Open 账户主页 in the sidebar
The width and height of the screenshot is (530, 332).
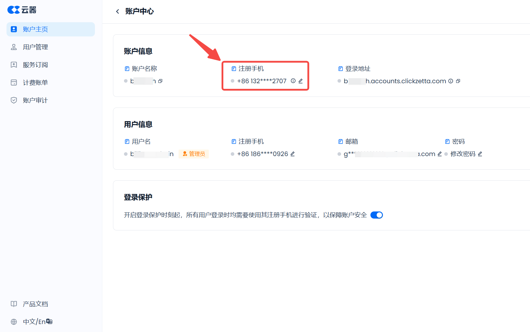pos(51,29)
